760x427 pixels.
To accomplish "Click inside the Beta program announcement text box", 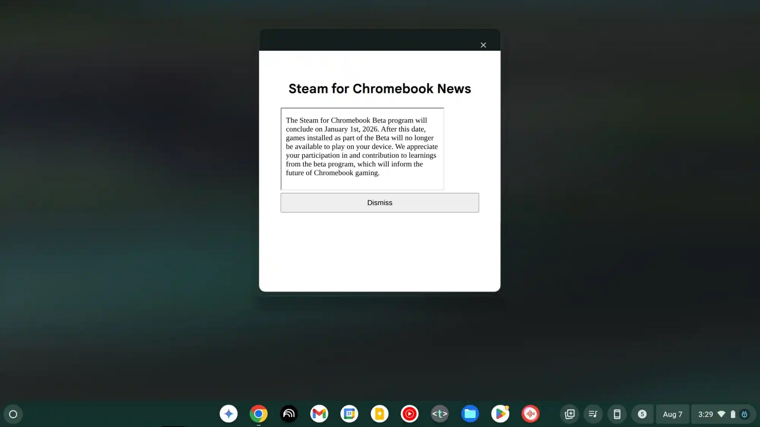I will [362, 148].
